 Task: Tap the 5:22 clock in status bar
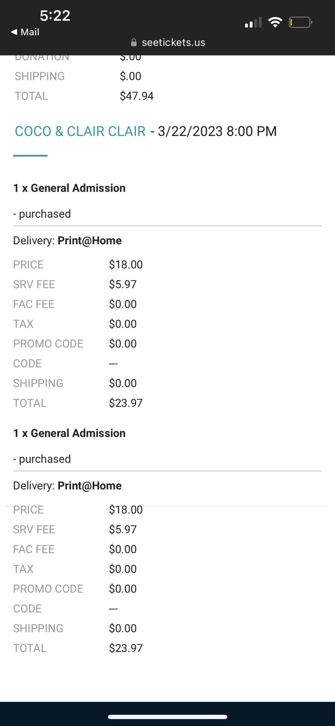[x=55, y=16]
